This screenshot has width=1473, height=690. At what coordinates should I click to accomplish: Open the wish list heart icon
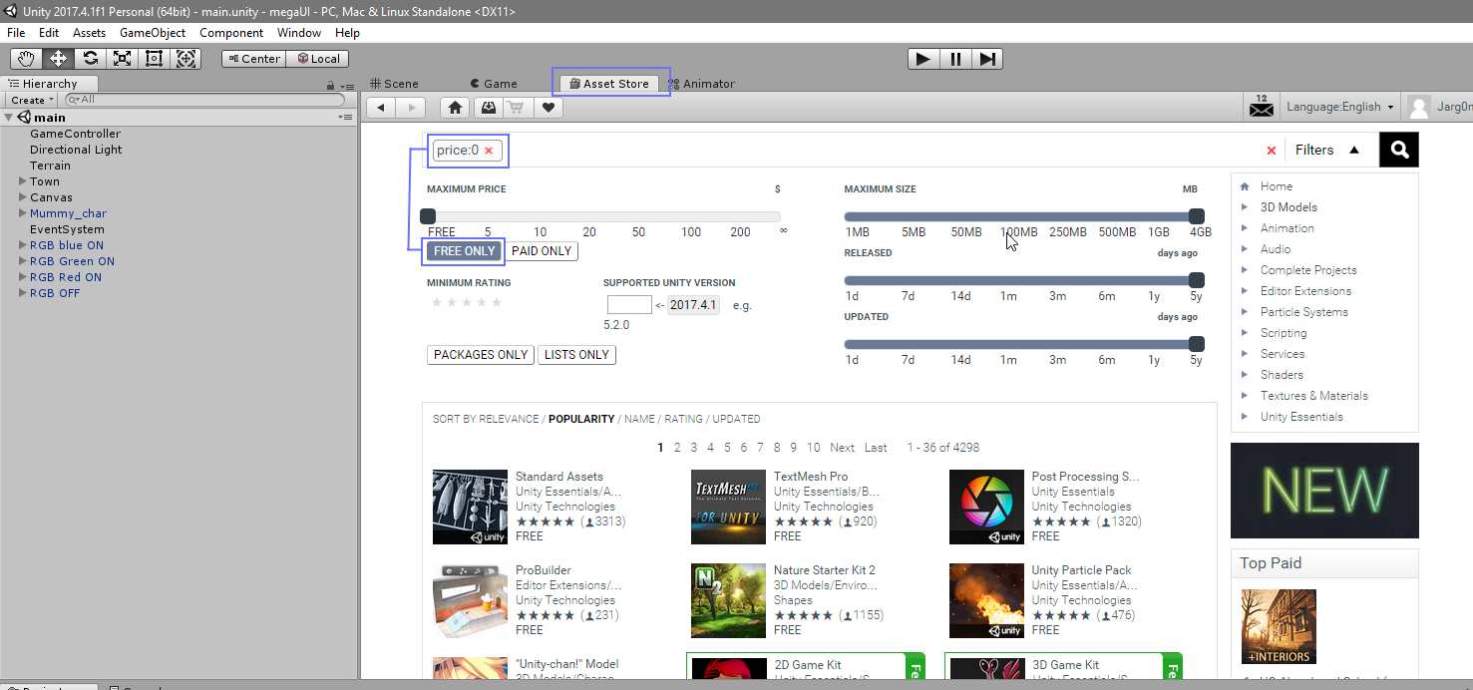point(548,108)
